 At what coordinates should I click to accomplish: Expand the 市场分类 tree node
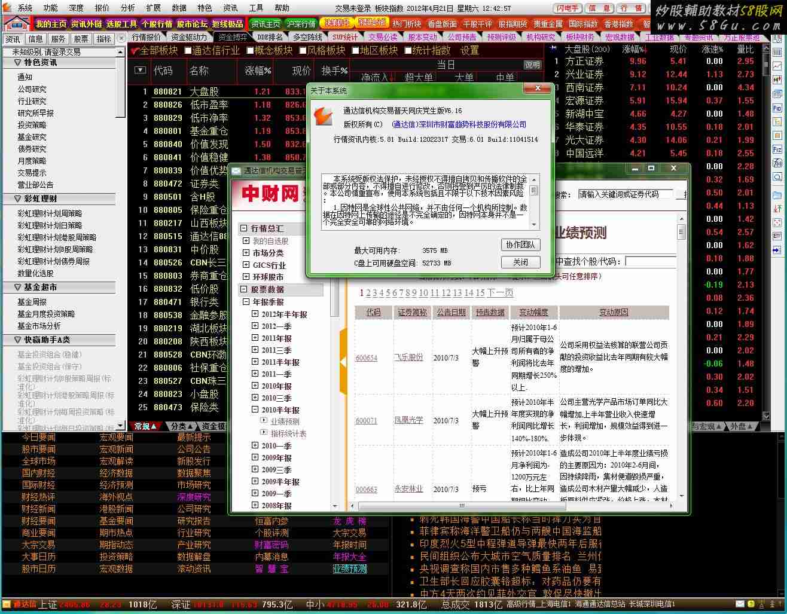pyautogui.click(x=246, y=253)
